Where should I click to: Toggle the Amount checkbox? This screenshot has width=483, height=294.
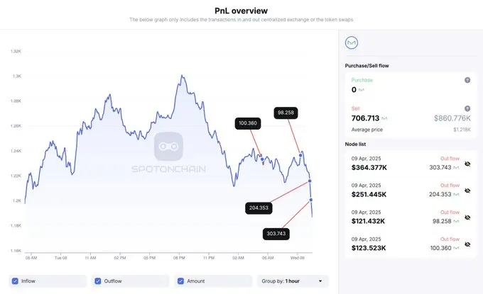coord(181,281)
